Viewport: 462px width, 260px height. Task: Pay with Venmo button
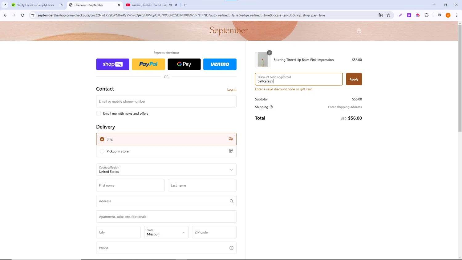tap(220, 64)
